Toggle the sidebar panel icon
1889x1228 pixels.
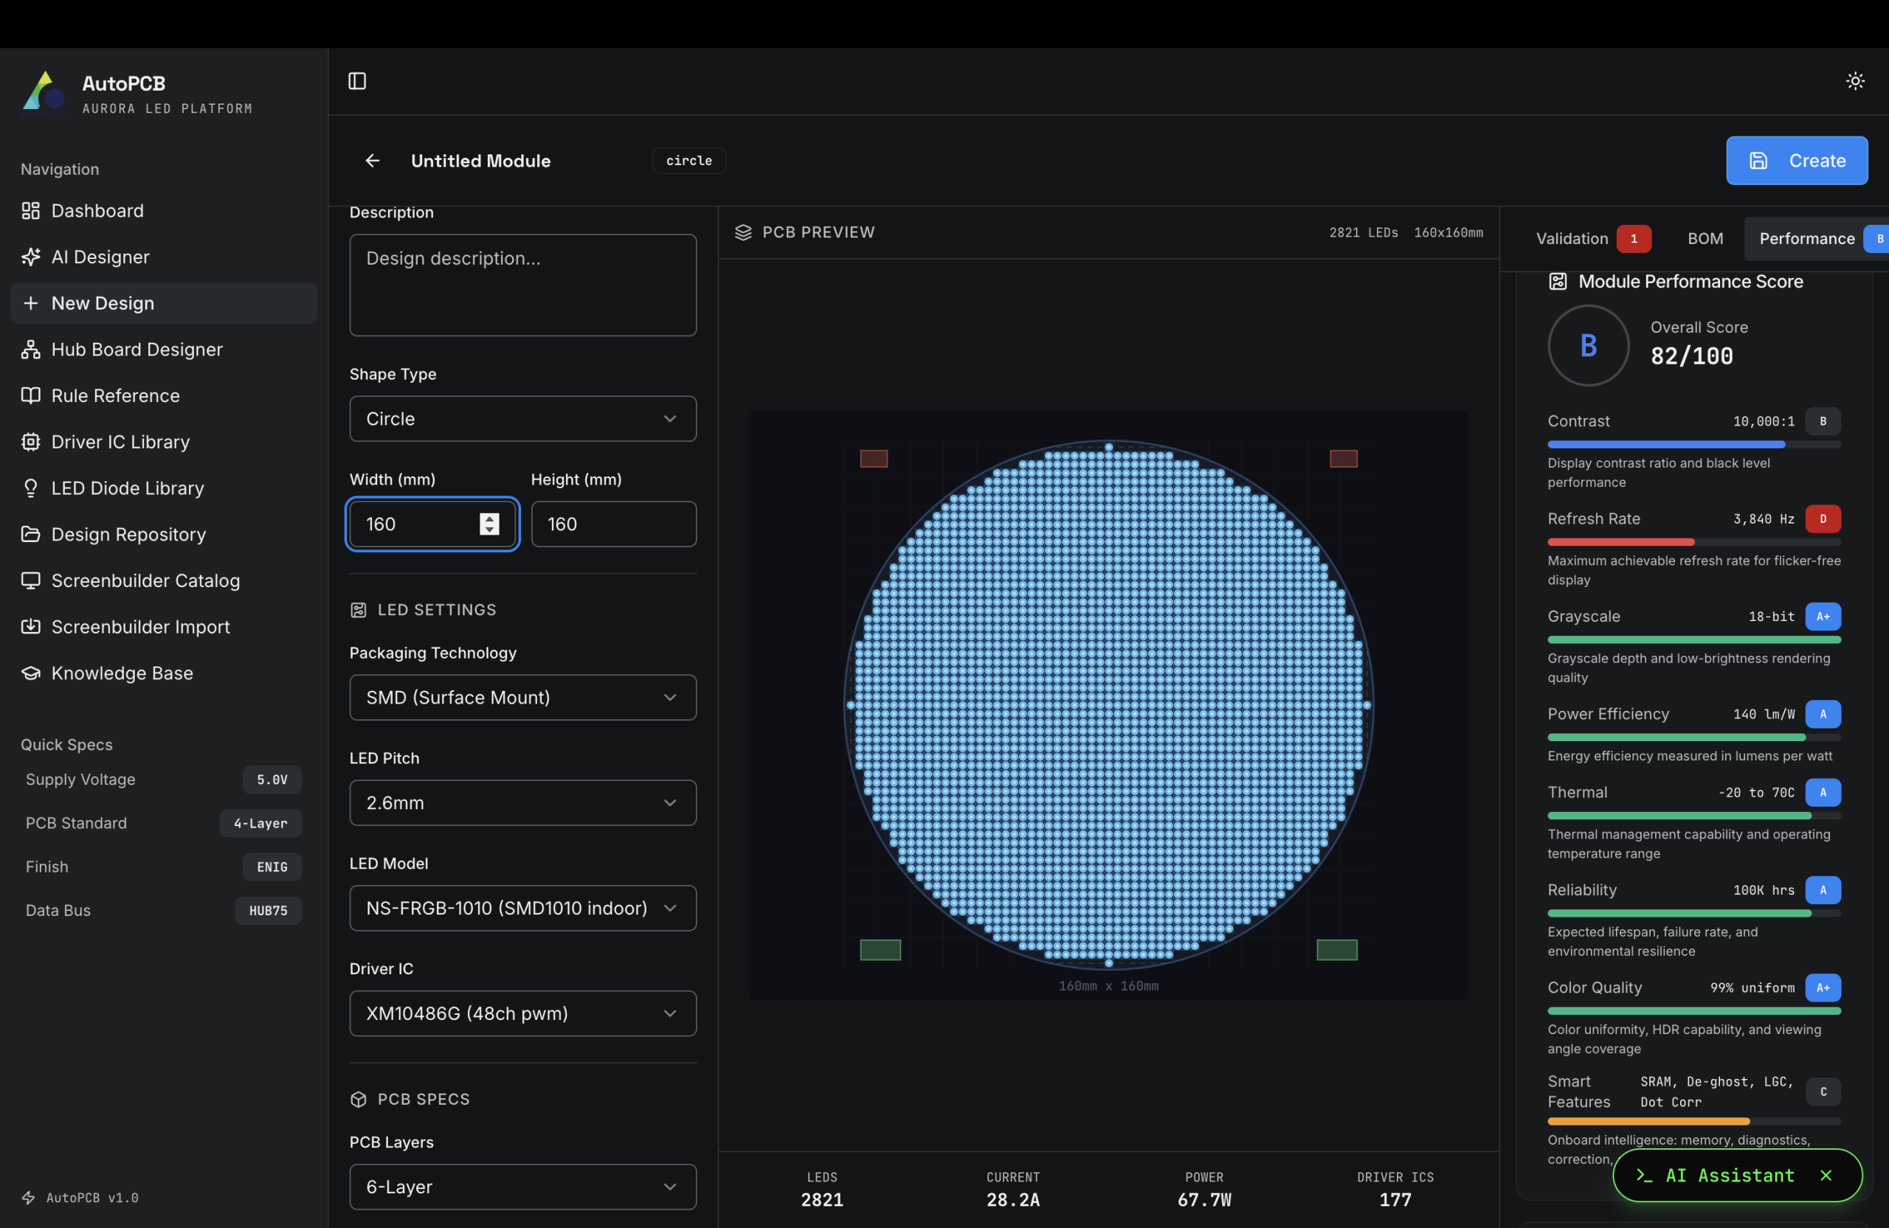click(357, 81)
